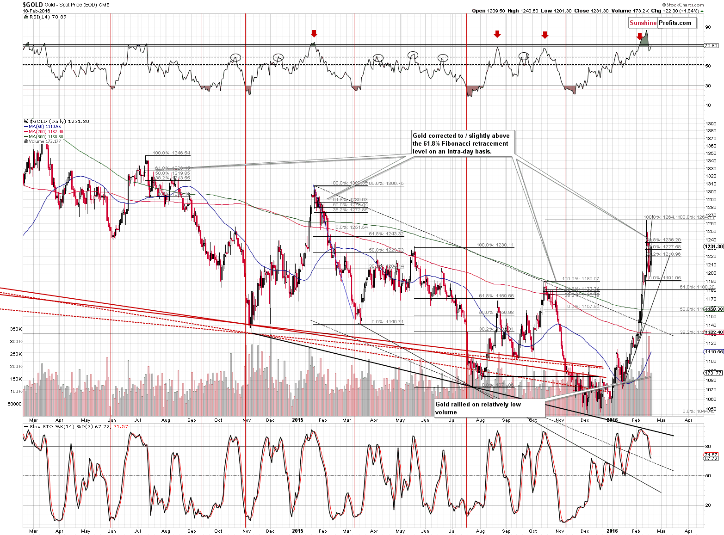Click the $GOLD ticker symbol in the title

(x=33, y=5)
